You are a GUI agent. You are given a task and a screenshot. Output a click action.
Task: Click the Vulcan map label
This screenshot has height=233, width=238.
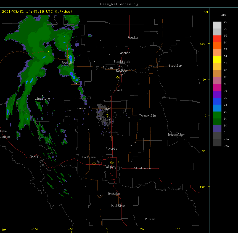tap(150, 219)
